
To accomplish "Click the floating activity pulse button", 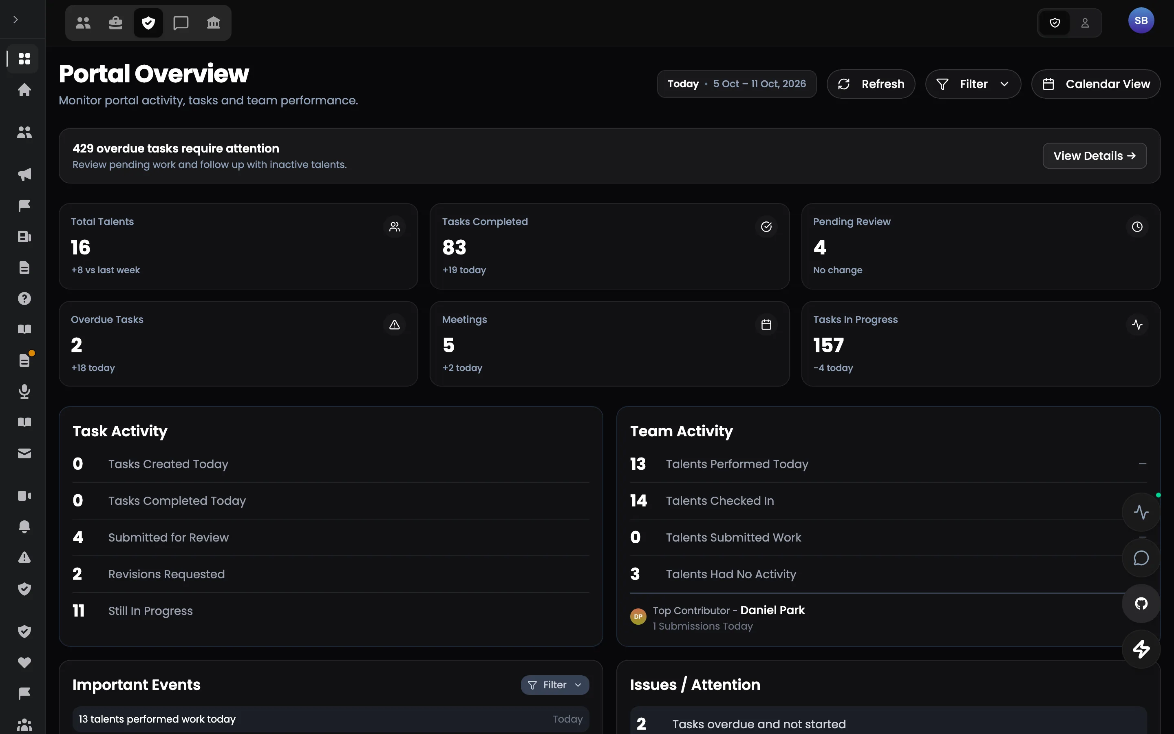I will [1141, 512].
